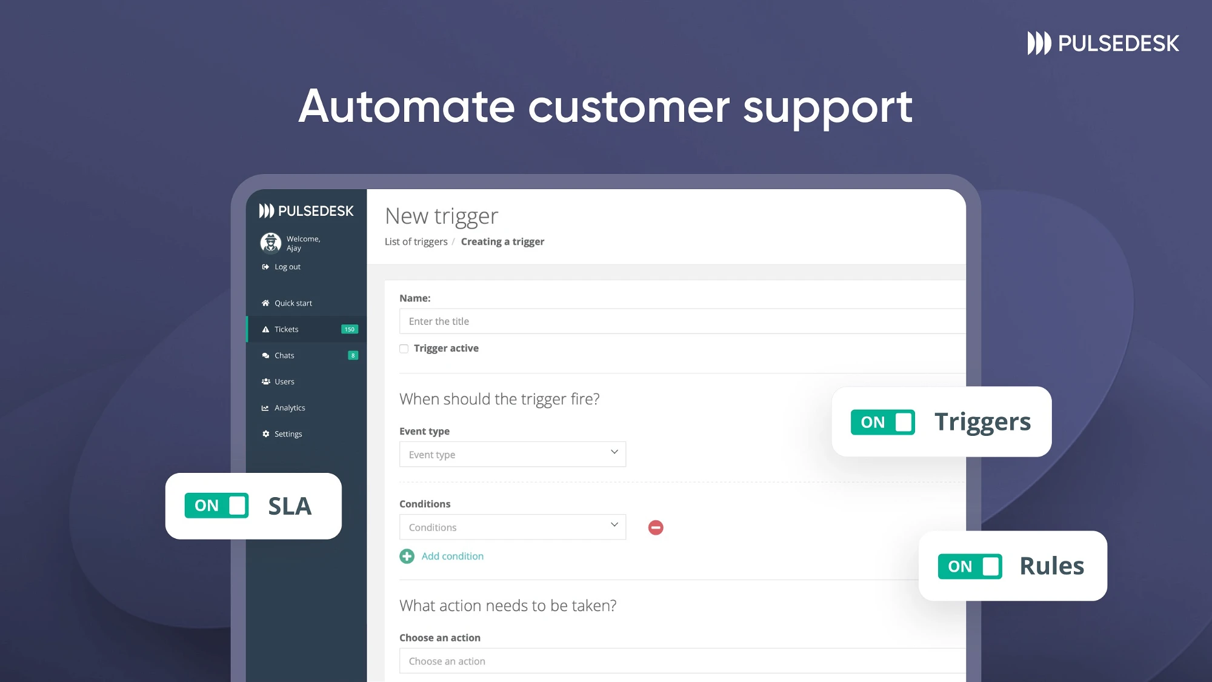Switch off the Rules toggle
This screenshot has width=1212, height=682.
point(970,566)
